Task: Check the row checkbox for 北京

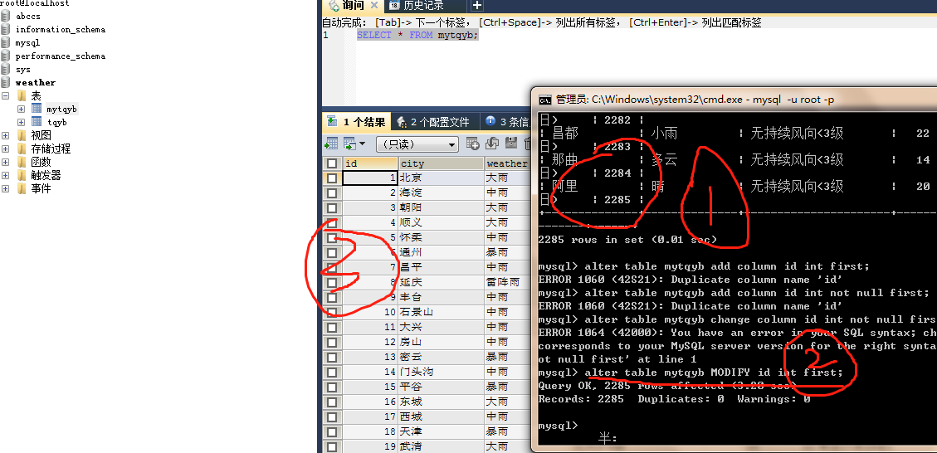Action: 332,178
